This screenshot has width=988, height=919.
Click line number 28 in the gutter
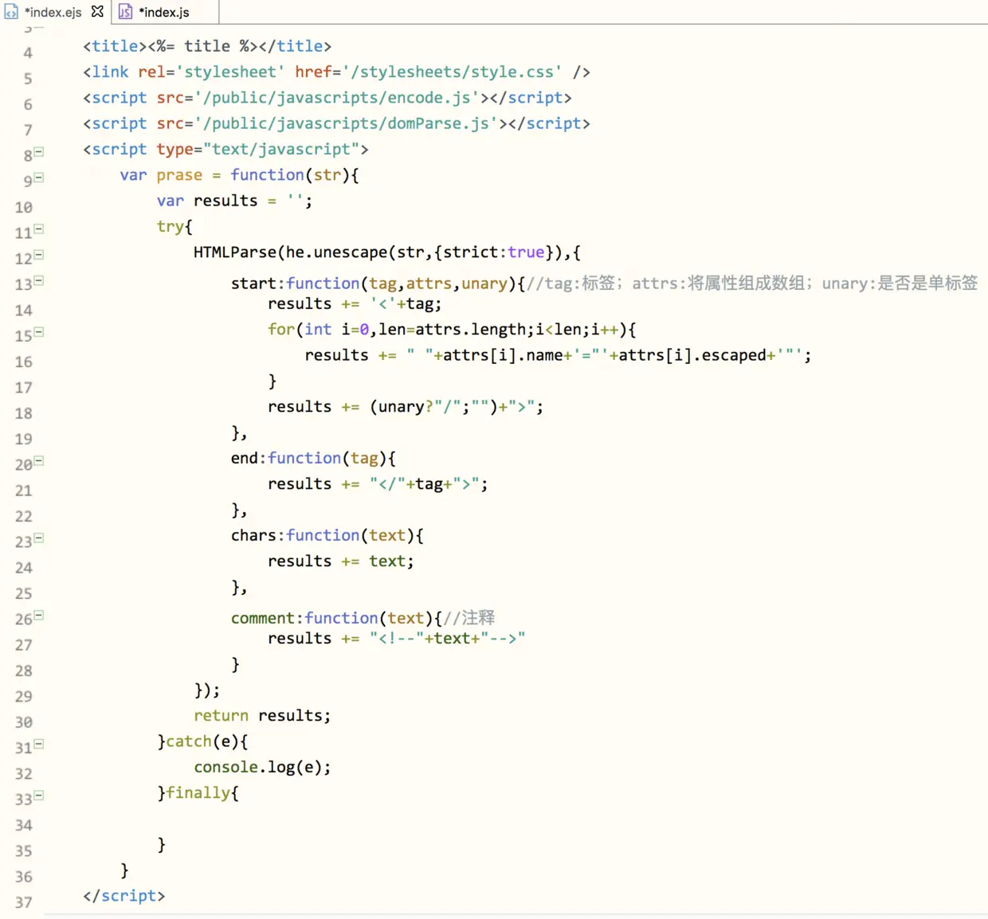24,671
